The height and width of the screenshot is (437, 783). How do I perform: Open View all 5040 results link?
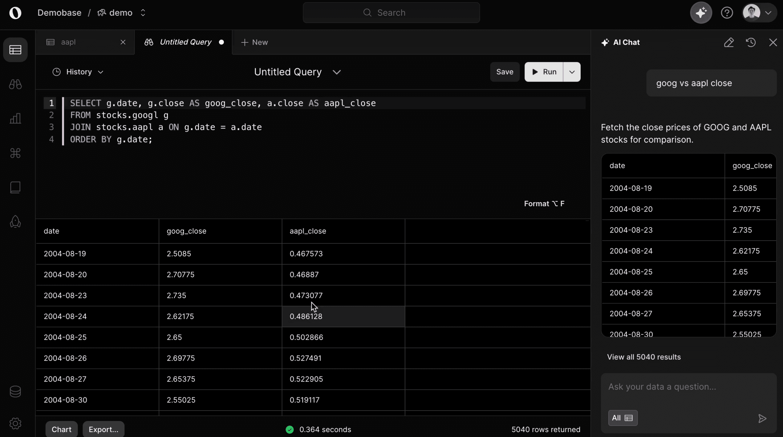(x=643, y=357)
